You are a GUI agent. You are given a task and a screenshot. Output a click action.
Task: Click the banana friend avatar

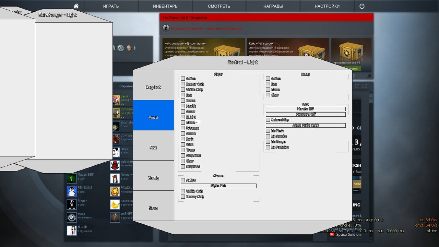(115, 204)
